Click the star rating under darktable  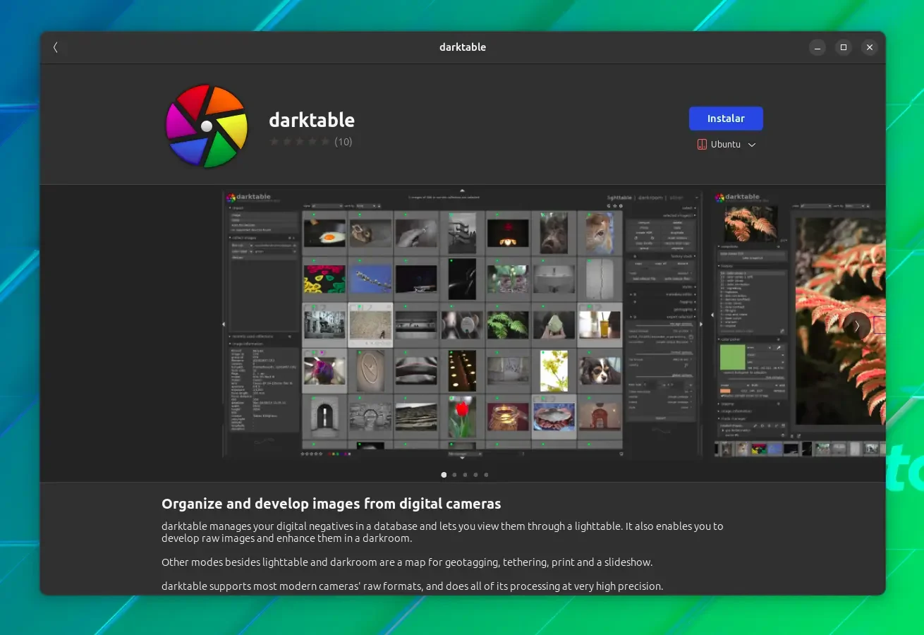(300, 142)
